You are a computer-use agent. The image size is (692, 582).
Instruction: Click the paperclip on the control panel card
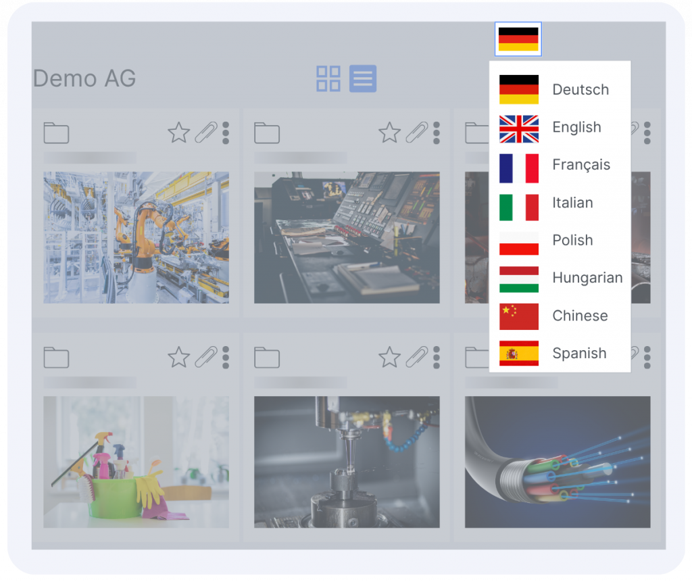point(416,132)
